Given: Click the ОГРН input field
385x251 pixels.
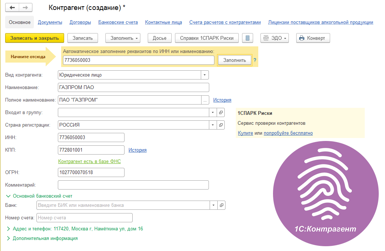Looking at the screenshot, I should 91,172.
